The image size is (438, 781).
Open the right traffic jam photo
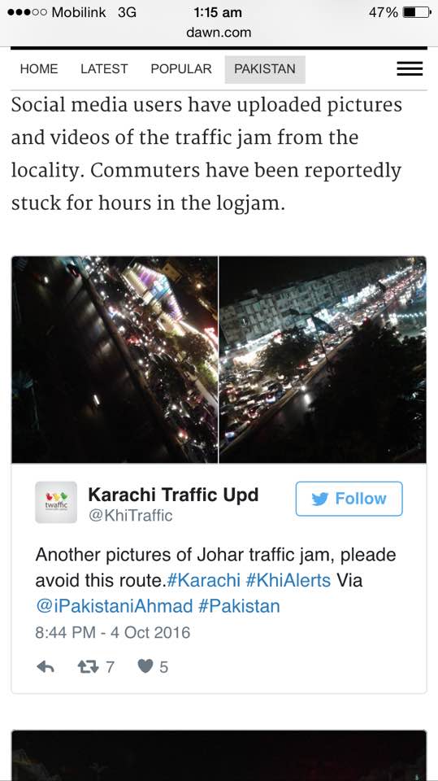(x=323, y=360)
